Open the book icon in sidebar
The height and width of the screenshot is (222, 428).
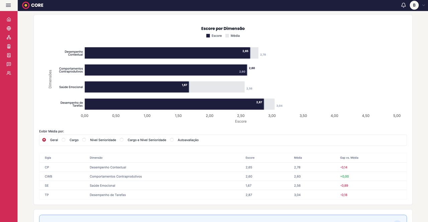point(9,55)
